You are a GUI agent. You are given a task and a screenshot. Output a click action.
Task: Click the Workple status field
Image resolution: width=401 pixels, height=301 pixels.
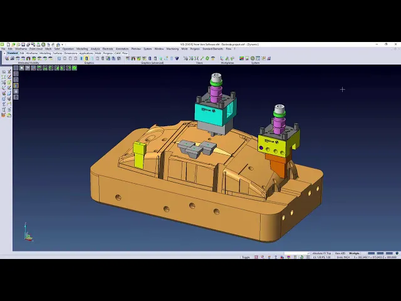click(x=354, y=253)
